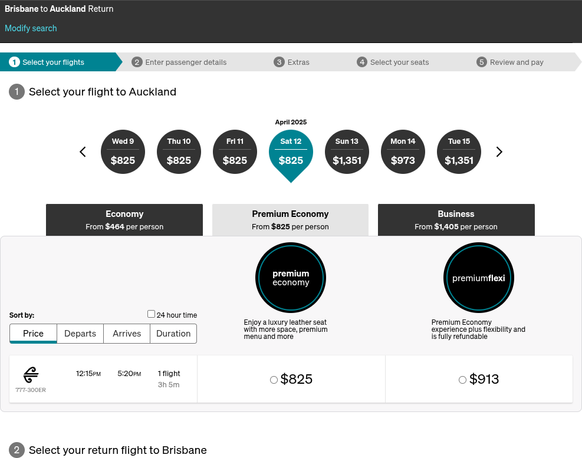Screen dimensions: 582x458
Task: Click the 777-300ER aircraft label
Action: (31, 390)
